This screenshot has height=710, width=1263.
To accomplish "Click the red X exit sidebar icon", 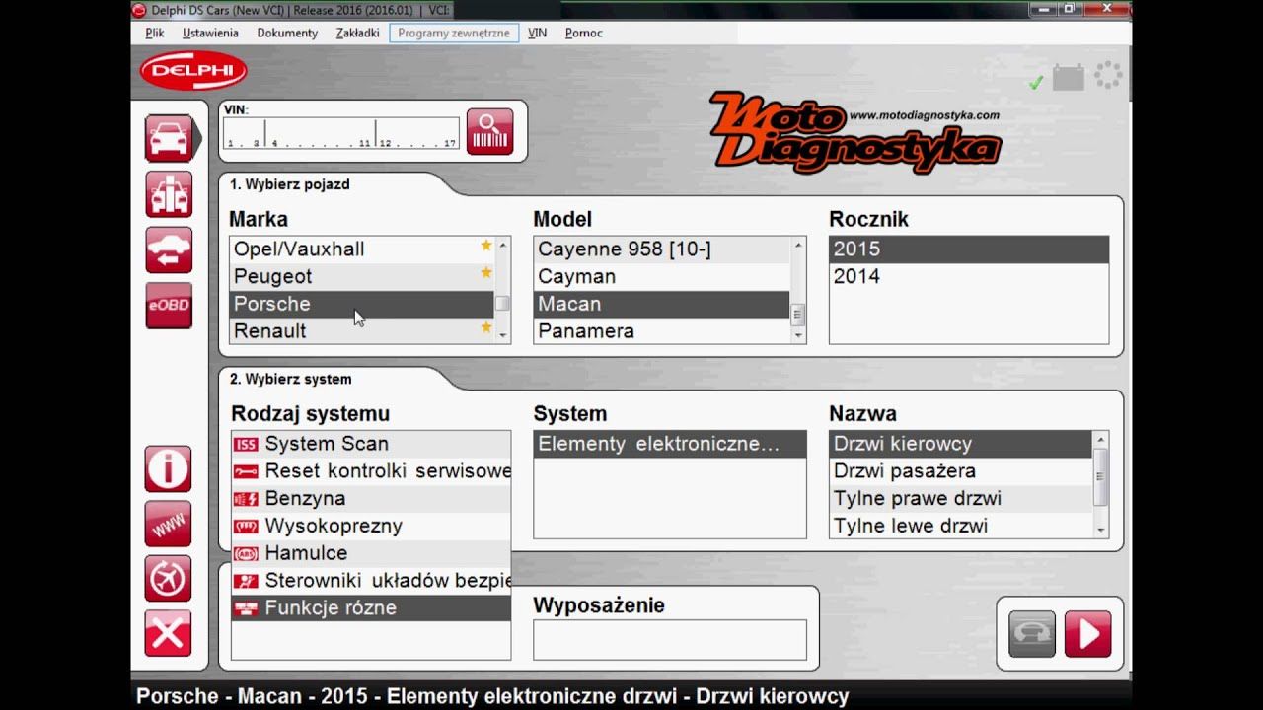I will [x=168, y=633].
